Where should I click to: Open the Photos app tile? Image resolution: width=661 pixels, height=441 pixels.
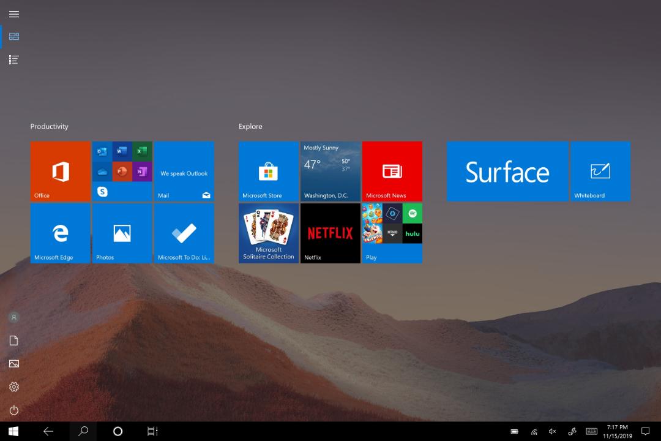tap(122, 233)
